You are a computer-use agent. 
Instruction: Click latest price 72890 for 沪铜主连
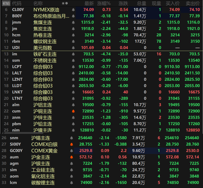point(88,111)
